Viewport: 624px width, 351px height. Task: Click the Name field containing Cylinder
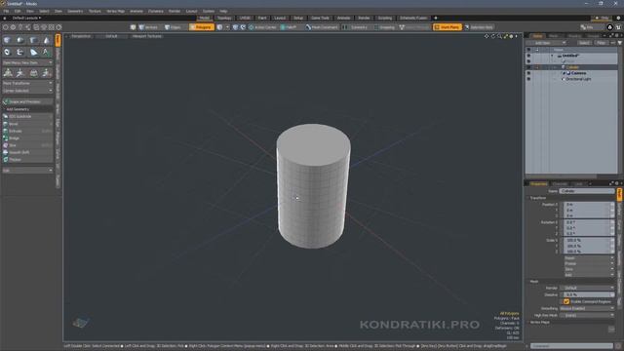click(x=587, y=191)
